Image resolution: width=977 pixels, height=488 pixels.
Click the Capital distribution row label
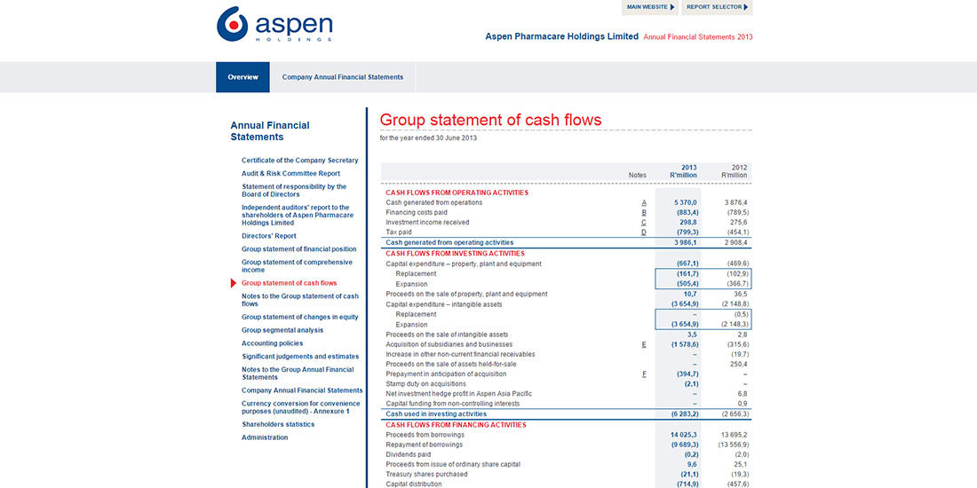click(x=414, y=484)
